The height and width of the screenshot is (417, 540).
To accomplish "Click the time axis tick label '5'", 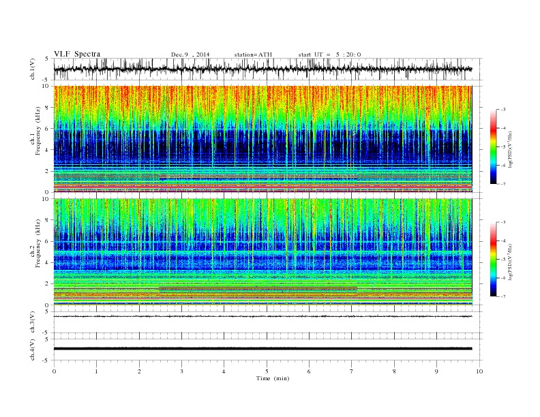I will 267,371.
